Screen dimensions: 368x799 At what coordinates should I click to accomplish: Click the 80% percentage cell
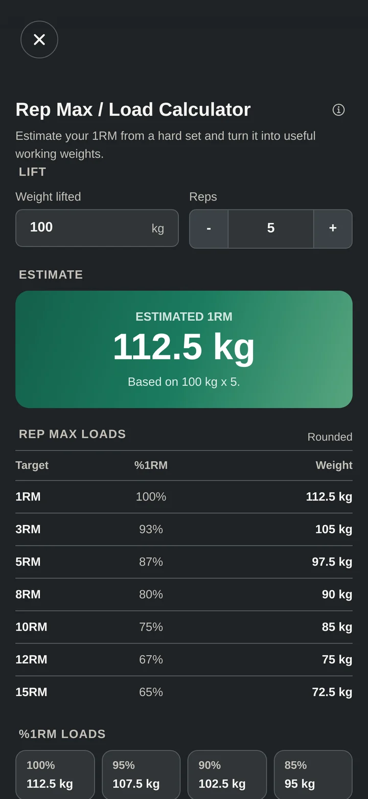(151, 594)
